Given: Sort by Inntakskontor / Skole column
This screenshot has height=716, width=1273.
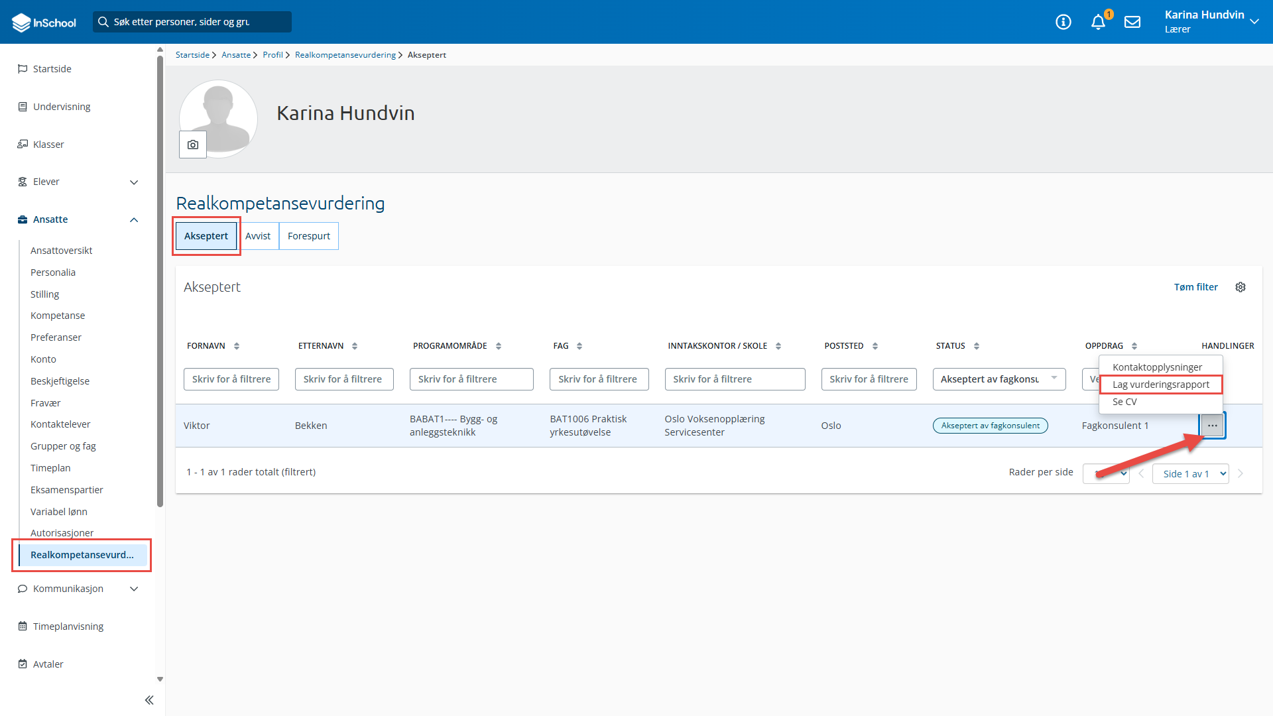Looking at the screenshot, I should tap(778, 346).
